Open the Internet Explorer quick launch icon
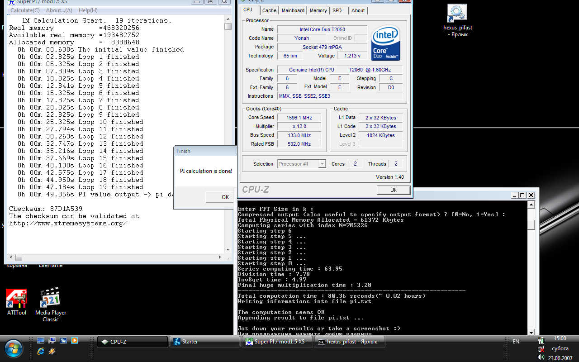579x362 pixels. point(41,351)
